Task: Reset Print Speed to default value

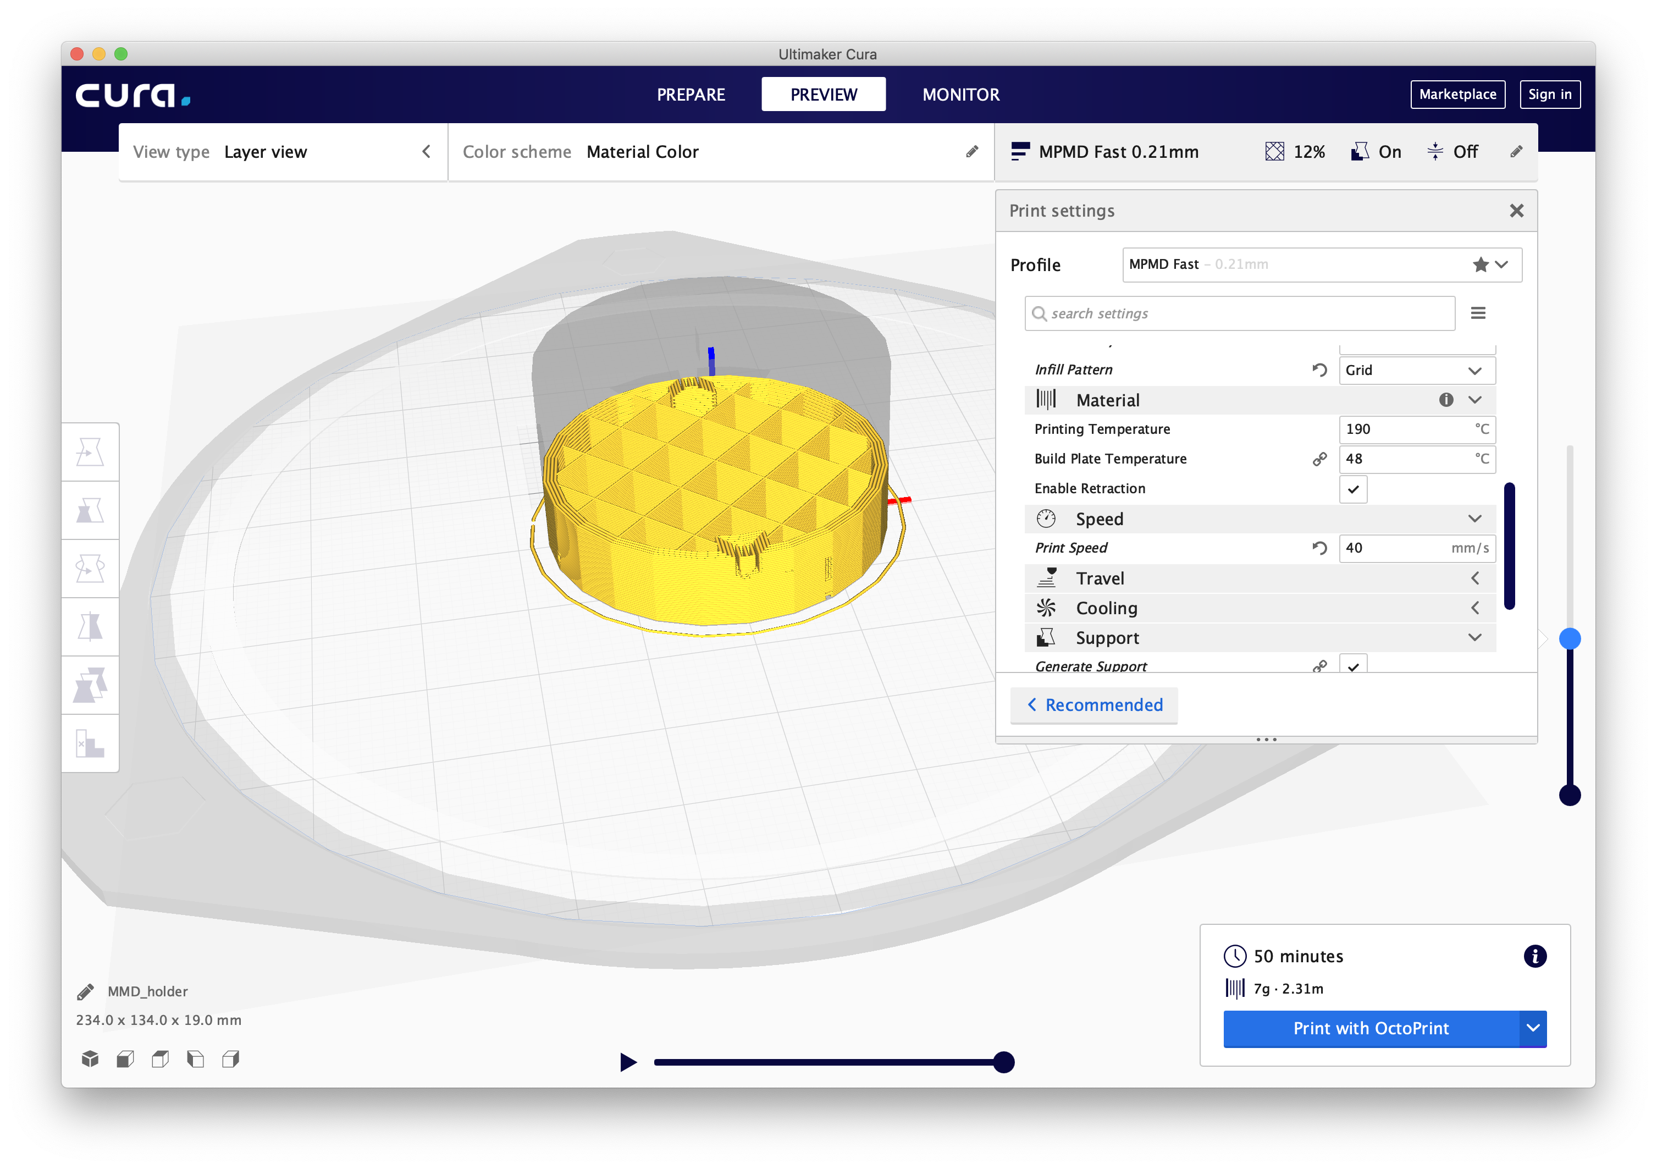Action: 1319,548
